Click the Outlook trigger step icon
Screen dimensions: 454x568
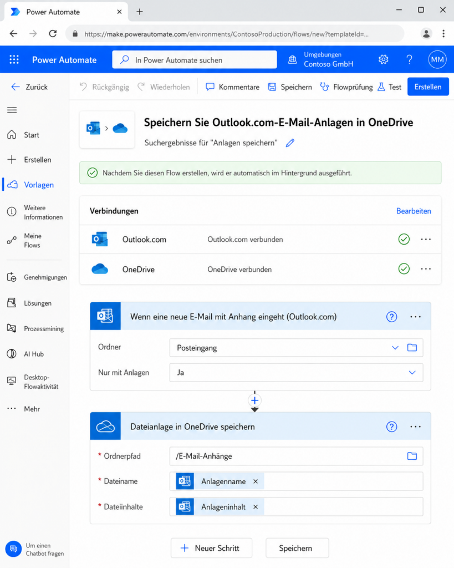[x=105, y=316]
